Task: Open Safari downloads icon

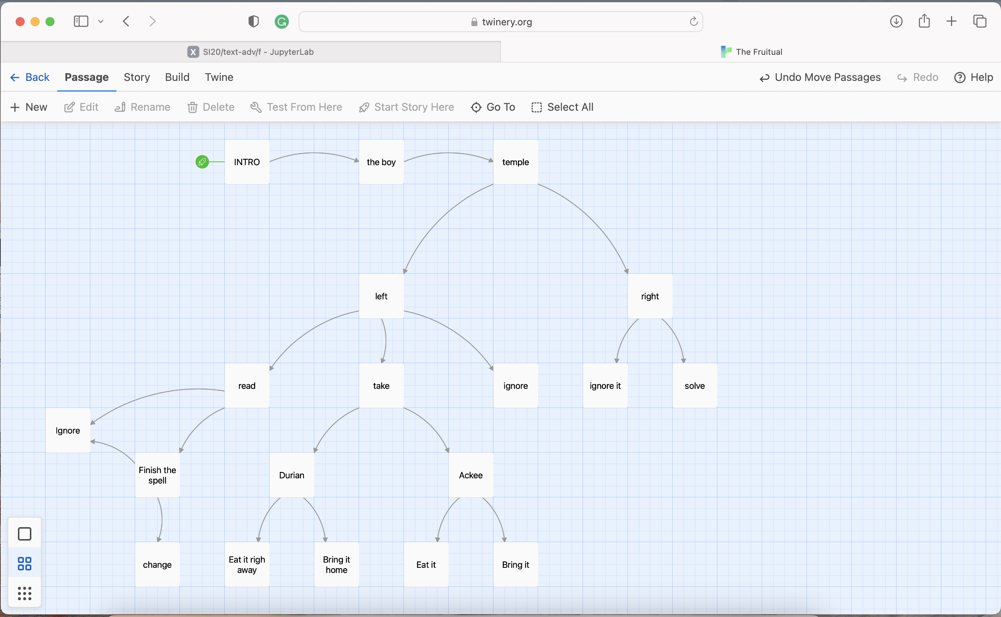Action: [896, 21]
